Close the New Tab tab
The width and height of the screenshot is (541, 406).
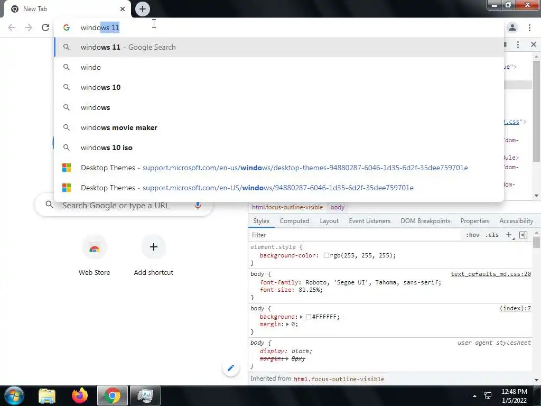pos(123,9)
